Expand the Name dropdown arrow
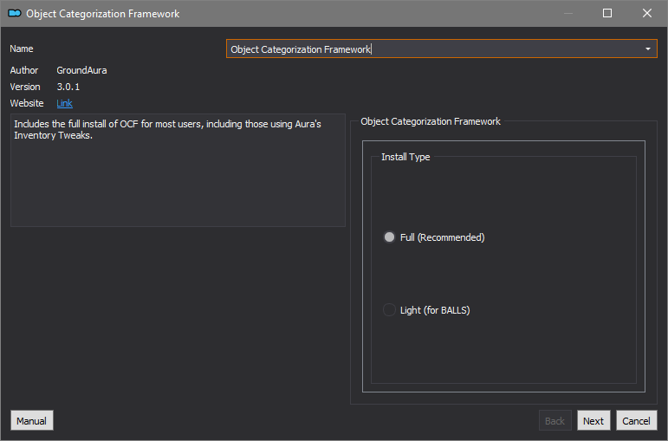The height and width of the screenshot is (441, 668). [647, 49]
